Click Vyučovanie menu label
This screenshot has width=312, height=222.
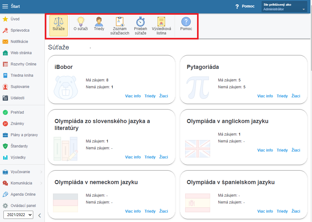pyautogui.click(x=20, y=172)
